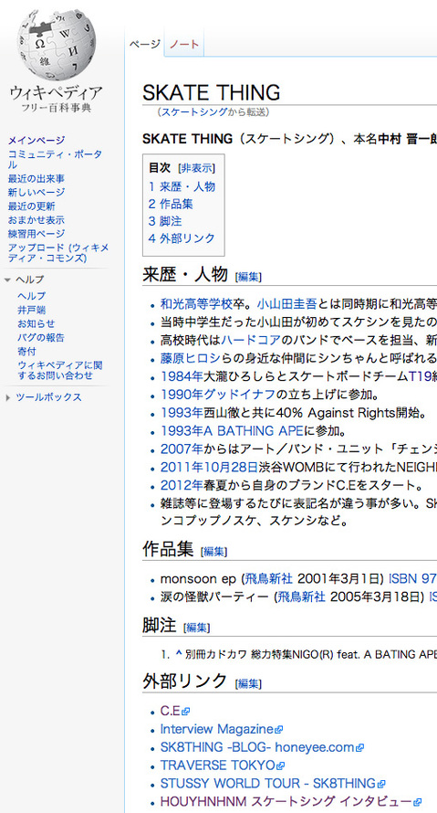This screenshot has height=813, width=437.
Task: Open the 2007年 year link
Action: click(182, 449)
